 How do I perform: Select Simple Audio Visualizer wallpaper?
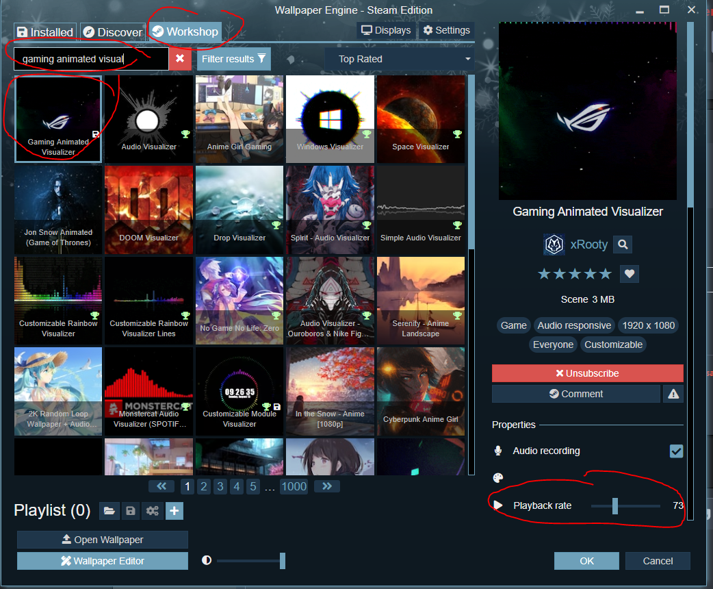click(421, 210)
